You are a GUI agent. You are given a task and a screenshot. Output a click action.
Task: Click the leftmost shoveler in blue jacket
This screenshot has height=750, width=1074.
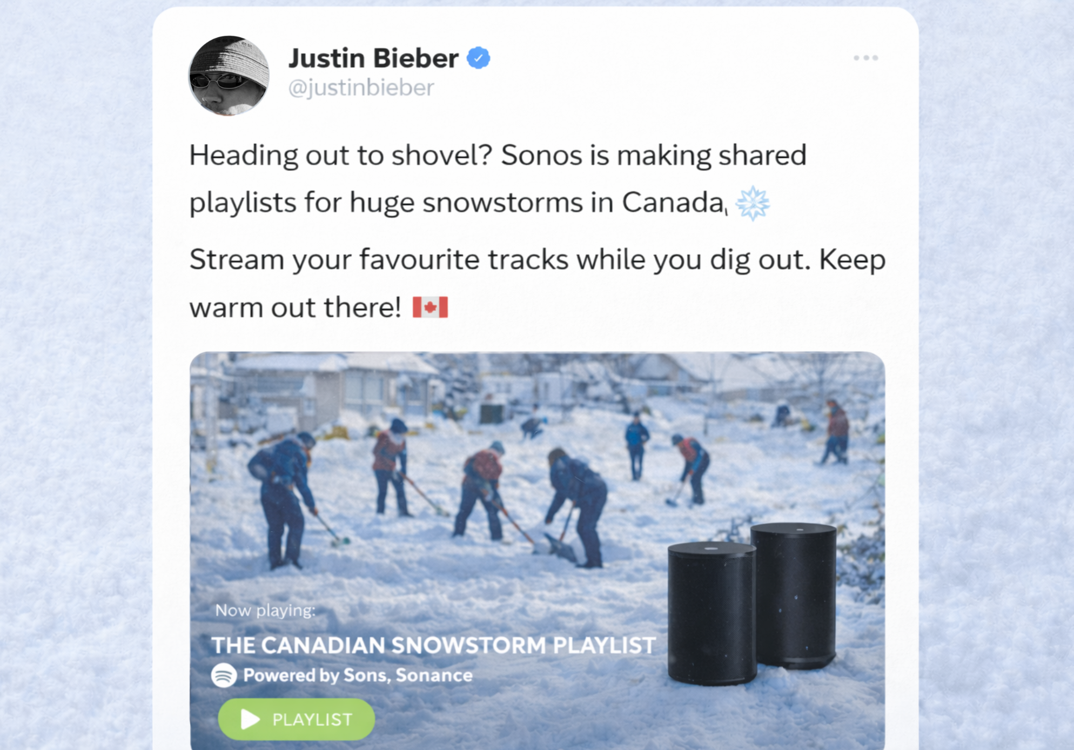pos(283,500)
